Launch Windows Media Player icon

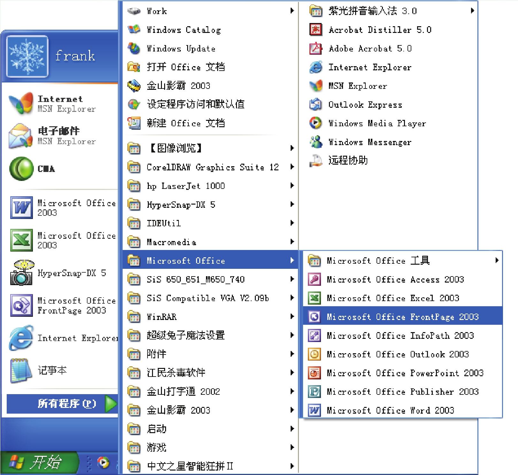click(316, 123)
